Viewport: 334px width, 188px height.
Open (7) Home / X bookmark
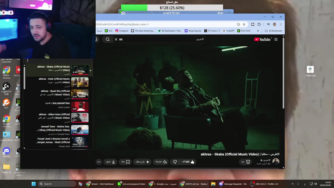pyautogui.click(x=212, y=31)
